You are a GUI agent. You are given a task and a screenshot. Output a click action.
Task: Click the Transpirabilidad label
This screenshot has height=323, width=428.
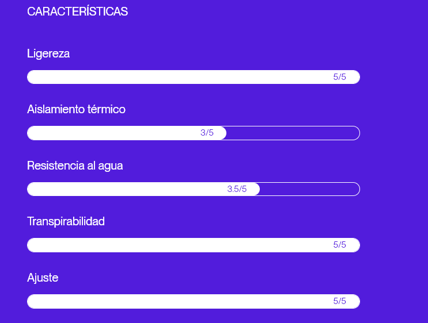[x=66, y=221]
